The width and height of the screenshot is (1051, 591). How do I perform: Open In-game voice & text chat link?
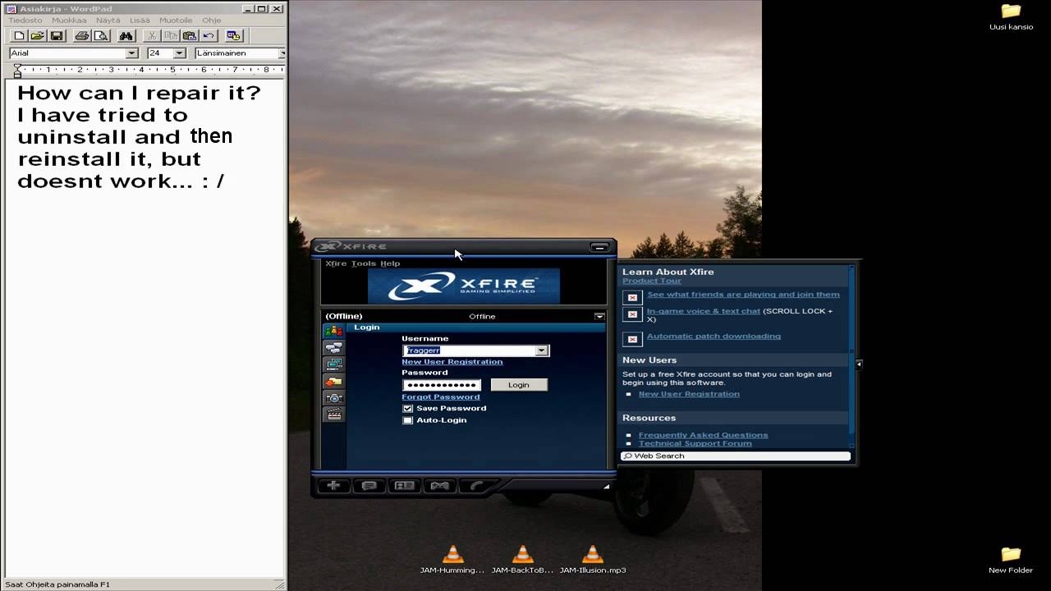tap(704, 311)
